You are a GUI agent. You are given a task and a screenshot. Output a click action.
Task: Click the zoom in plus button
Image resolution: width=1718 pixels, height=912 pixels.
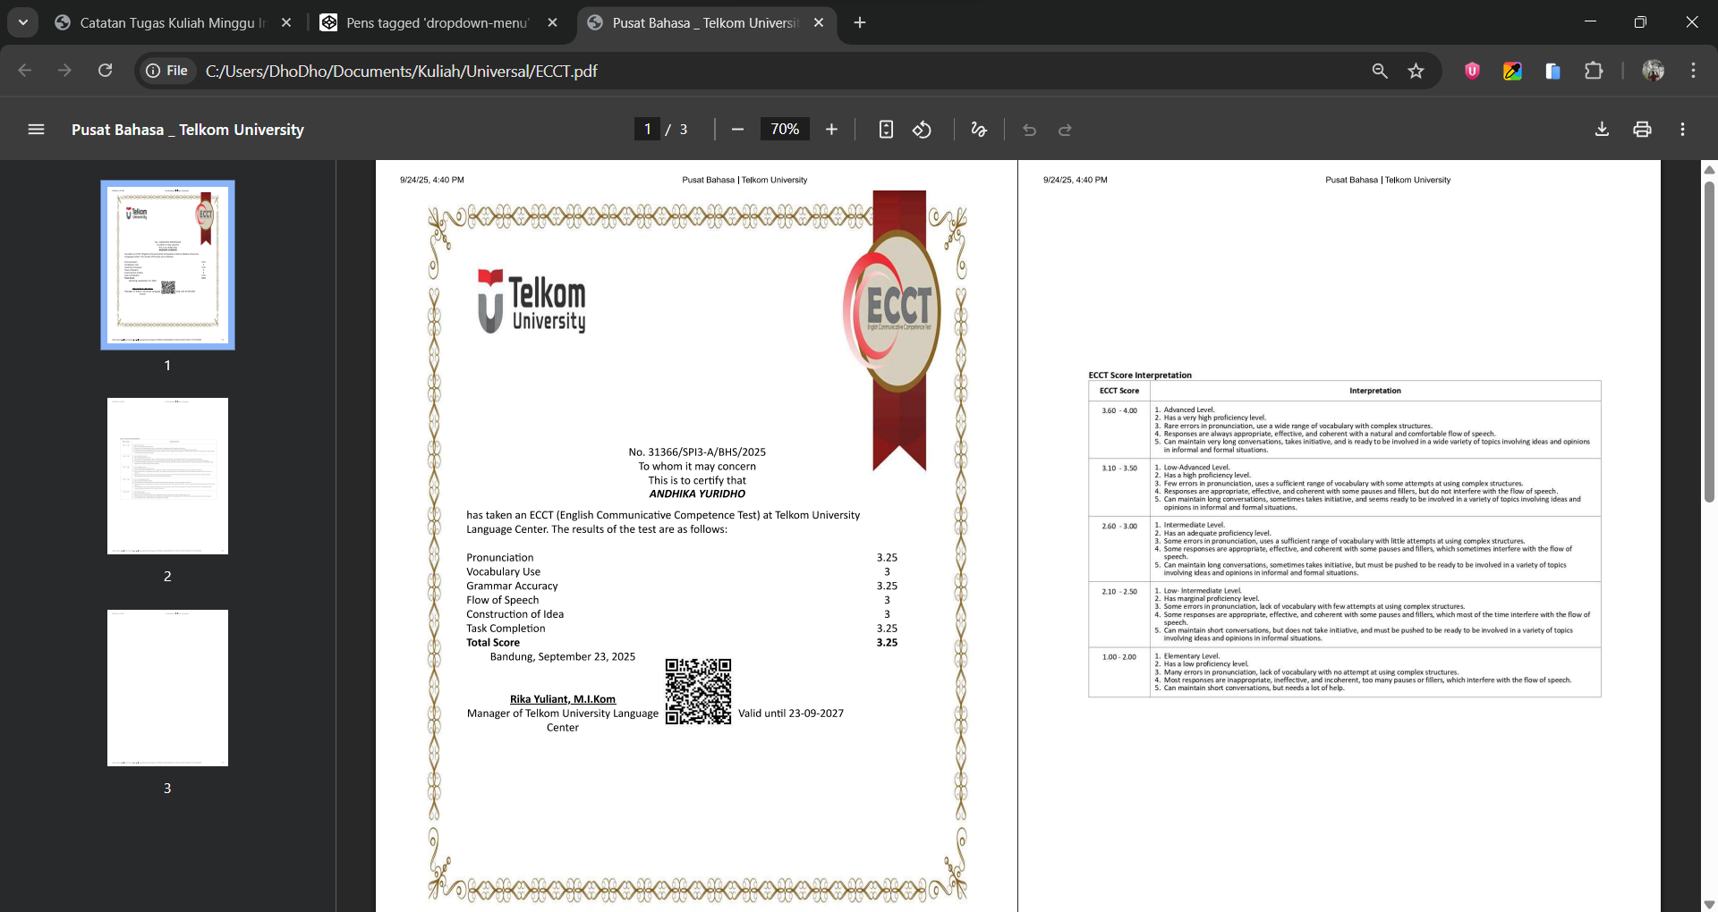(x=831, y=130)
